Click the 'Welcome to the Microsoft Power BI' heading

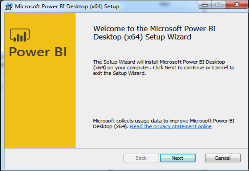[154, 33]
